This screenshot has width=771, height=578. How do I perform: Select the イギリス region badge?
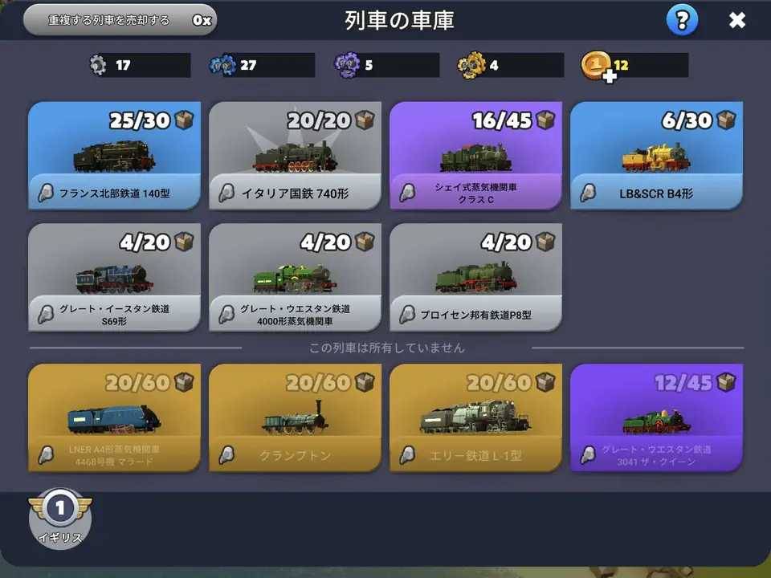click(60, 518)
